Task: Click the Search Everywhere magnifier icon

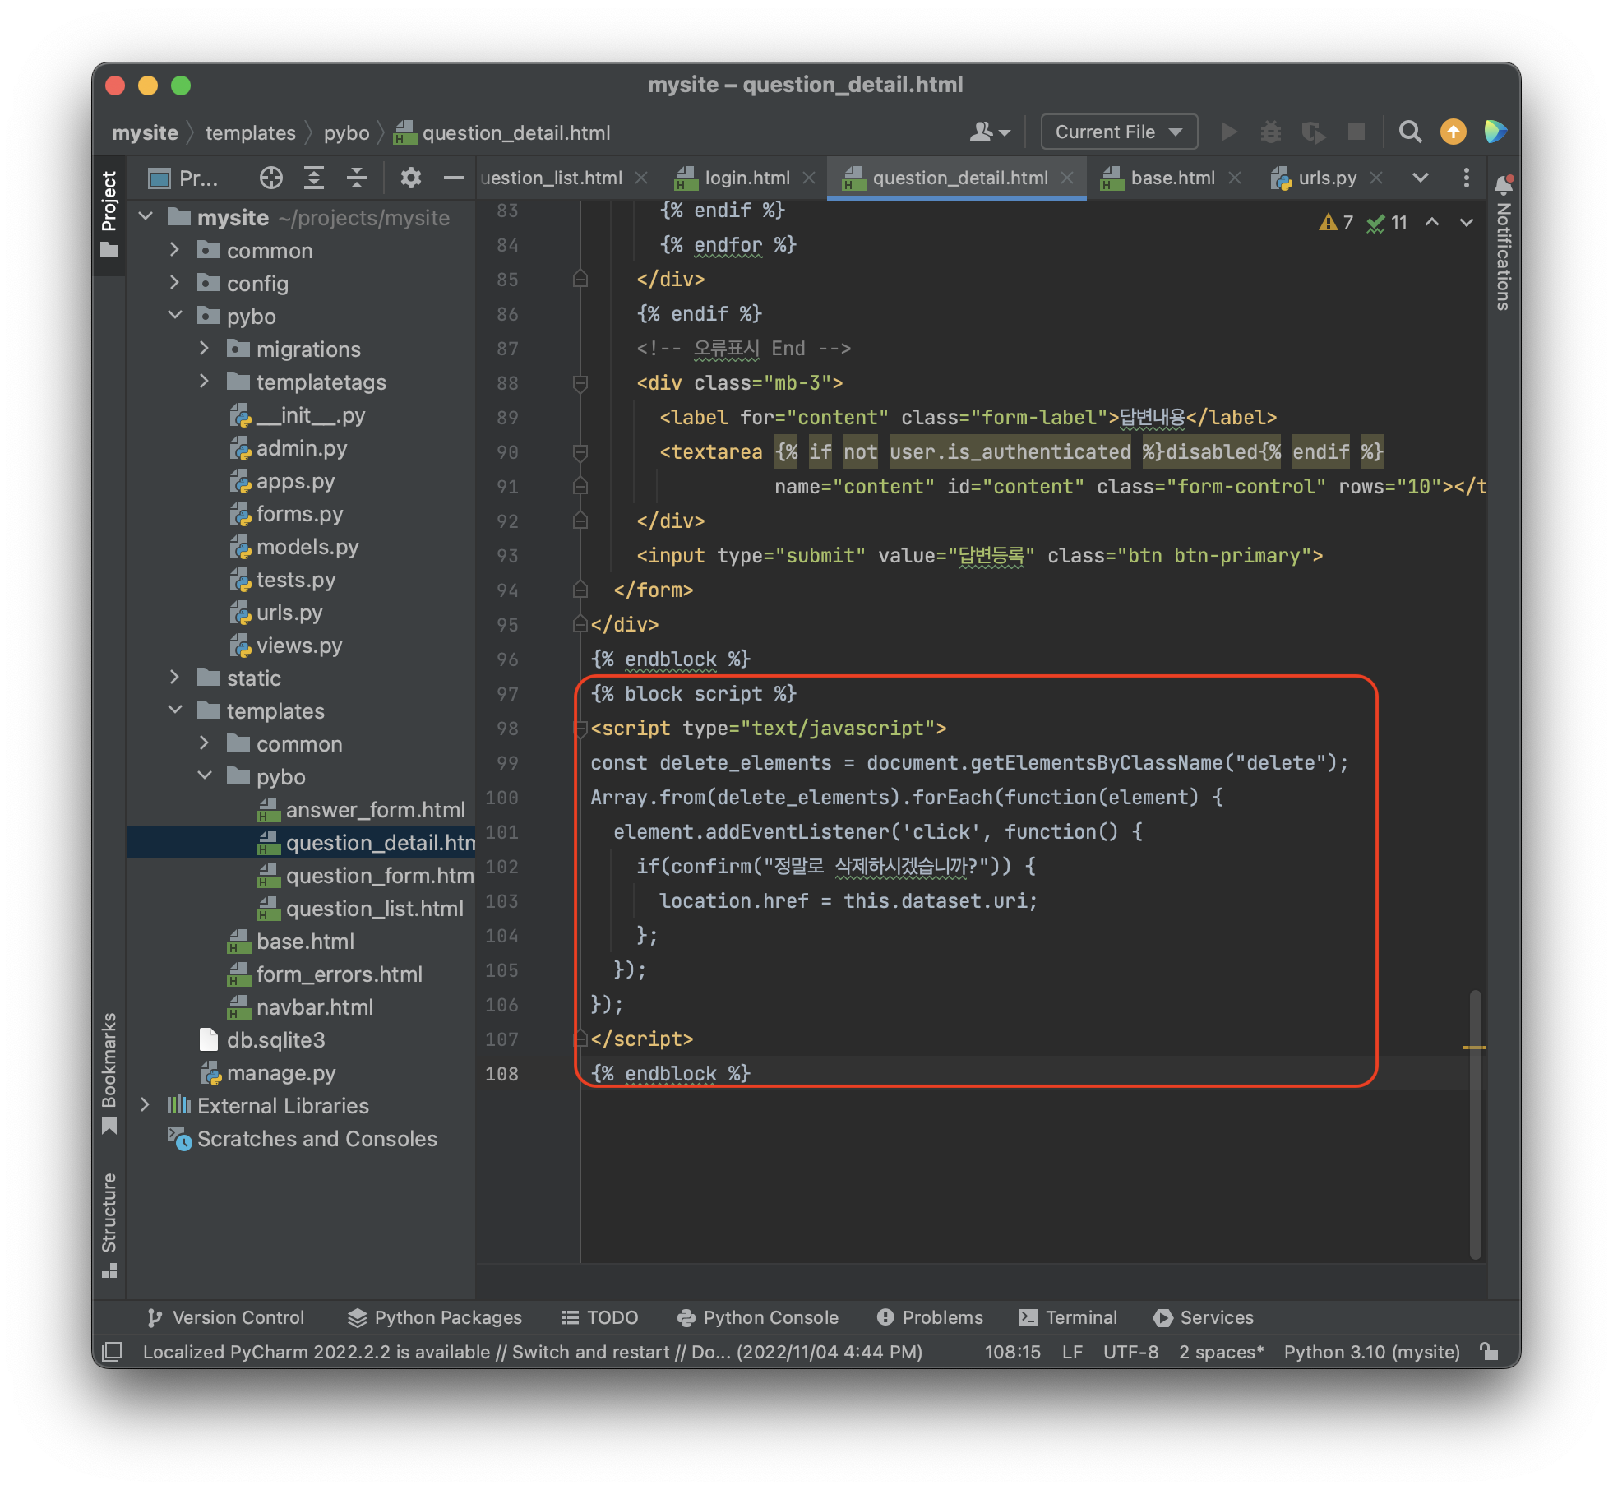Action: pos(1410,132)
